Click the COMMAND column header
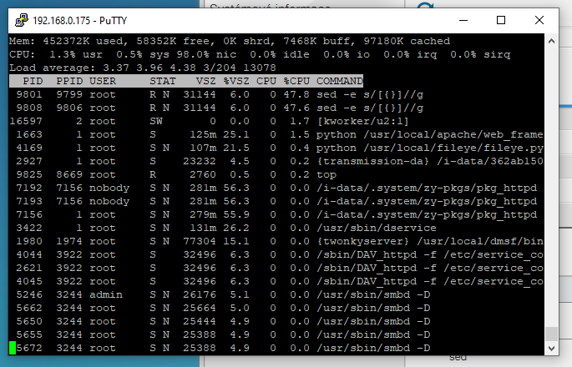The image size is (572, 367). (x=340, y=81)
